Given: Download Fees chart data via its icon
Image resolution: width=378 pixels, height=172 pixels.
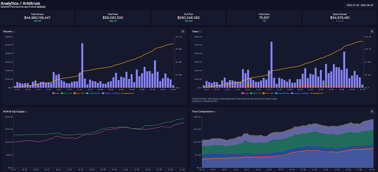Looking at the screenshot, I should [x=200, y=32].
